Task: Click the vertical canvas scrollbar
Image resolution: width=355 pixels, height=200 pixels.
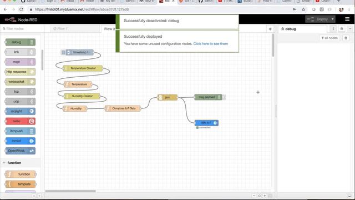Action: click(273, 46)
